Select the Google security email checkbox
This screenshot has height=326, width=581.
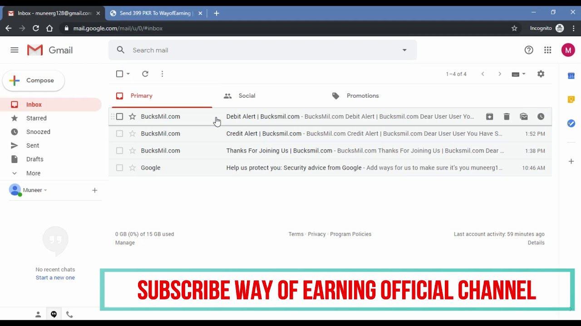point(119,168)
